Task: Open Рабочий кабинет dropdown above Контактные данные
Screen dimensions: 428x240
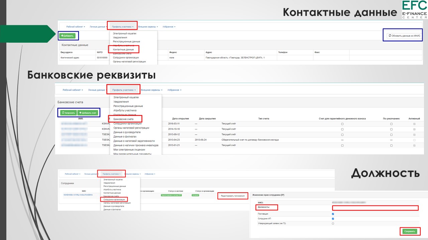Action: click(x=76, y=27)
